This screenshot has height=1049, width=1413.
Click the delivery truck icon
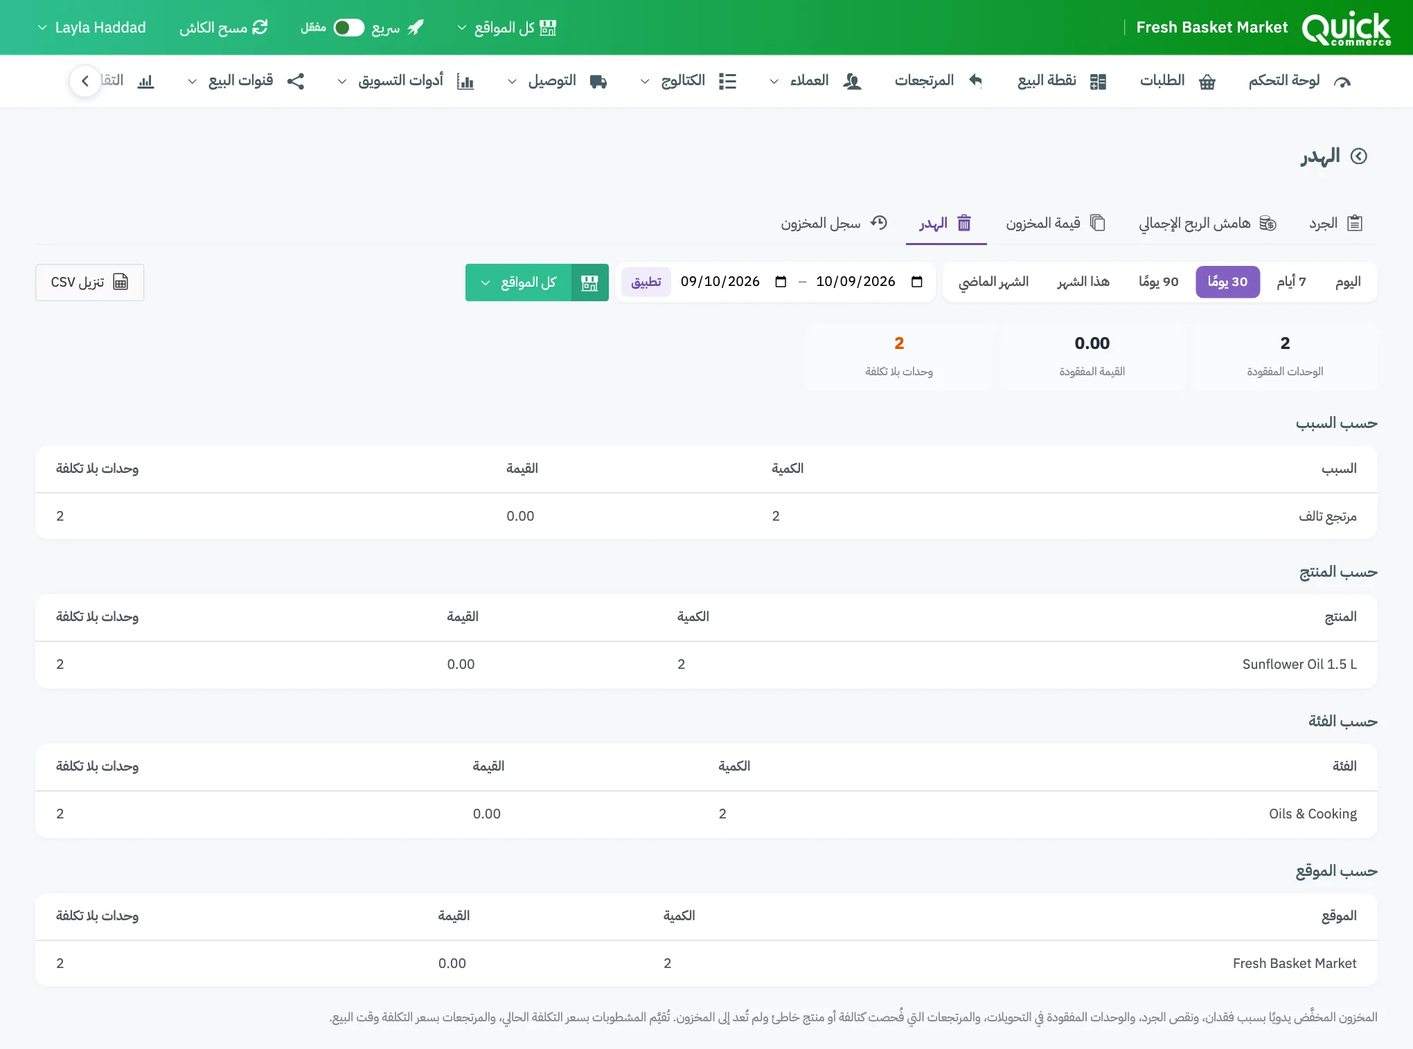pyautogui.click(x=598, y=82)
